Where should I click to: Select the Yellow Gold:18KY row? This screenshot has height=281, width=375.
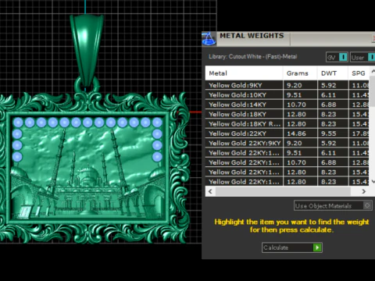click(287, 114)
